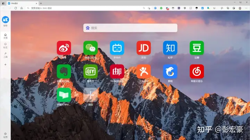Select the current new tab page tab
Image resolution: width=250 pixels, height=140 pixels.
click(x=23, y=3)
